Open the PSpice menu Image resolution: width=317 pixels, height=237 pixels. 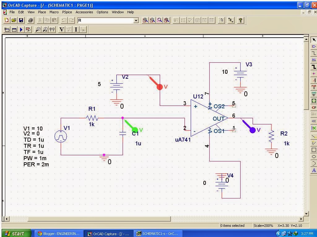tap(67, 12)
